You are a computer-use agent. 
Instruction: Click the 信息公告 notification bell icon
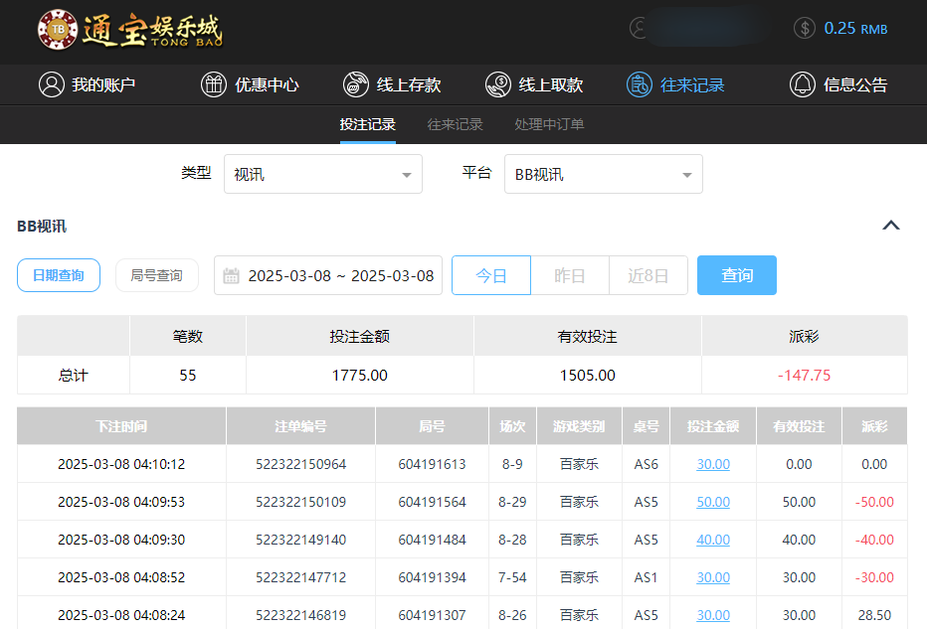click(803, 84)
